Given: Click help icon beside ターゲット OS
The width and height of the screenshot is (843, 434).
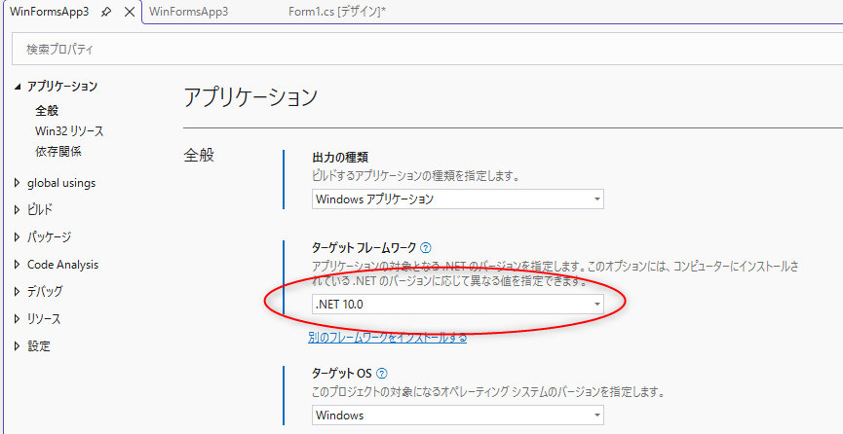Looking at the screenshot, I should tap(382, 373).
